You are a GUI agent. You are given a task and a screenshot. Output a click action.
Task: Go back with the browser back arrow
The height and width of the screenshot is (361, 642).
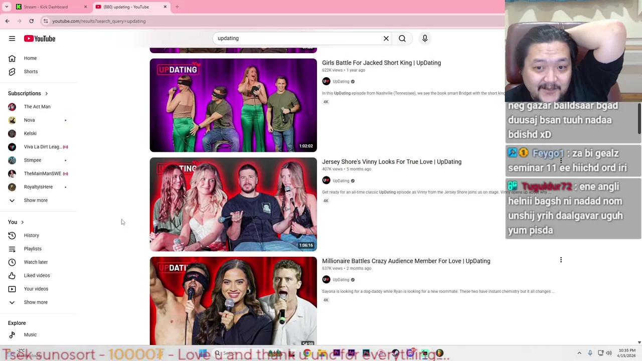coord(7,21)
